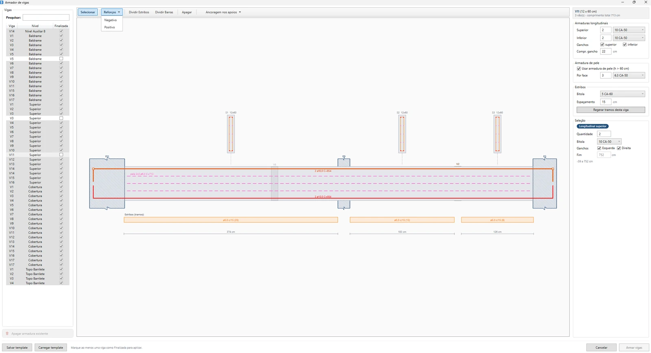
Task: Open the Reforços dropdown menu
Action: coord(111,12)
